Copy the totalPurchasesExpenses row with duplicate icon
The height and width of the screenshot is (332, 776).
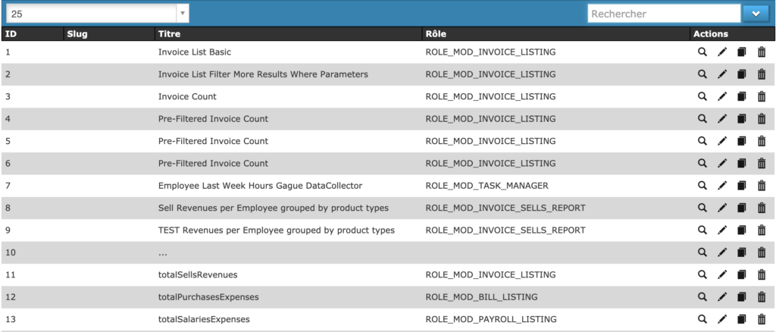pos(742,297)
